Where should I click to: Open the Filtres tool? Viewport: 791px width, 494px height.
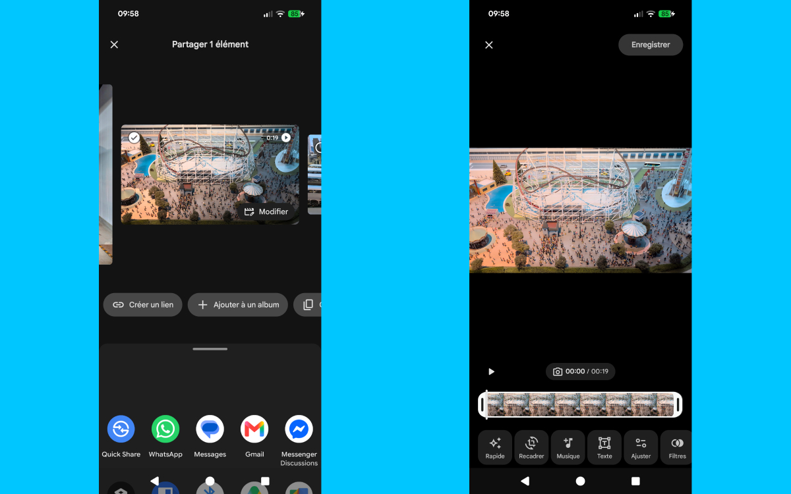(677, 448)
